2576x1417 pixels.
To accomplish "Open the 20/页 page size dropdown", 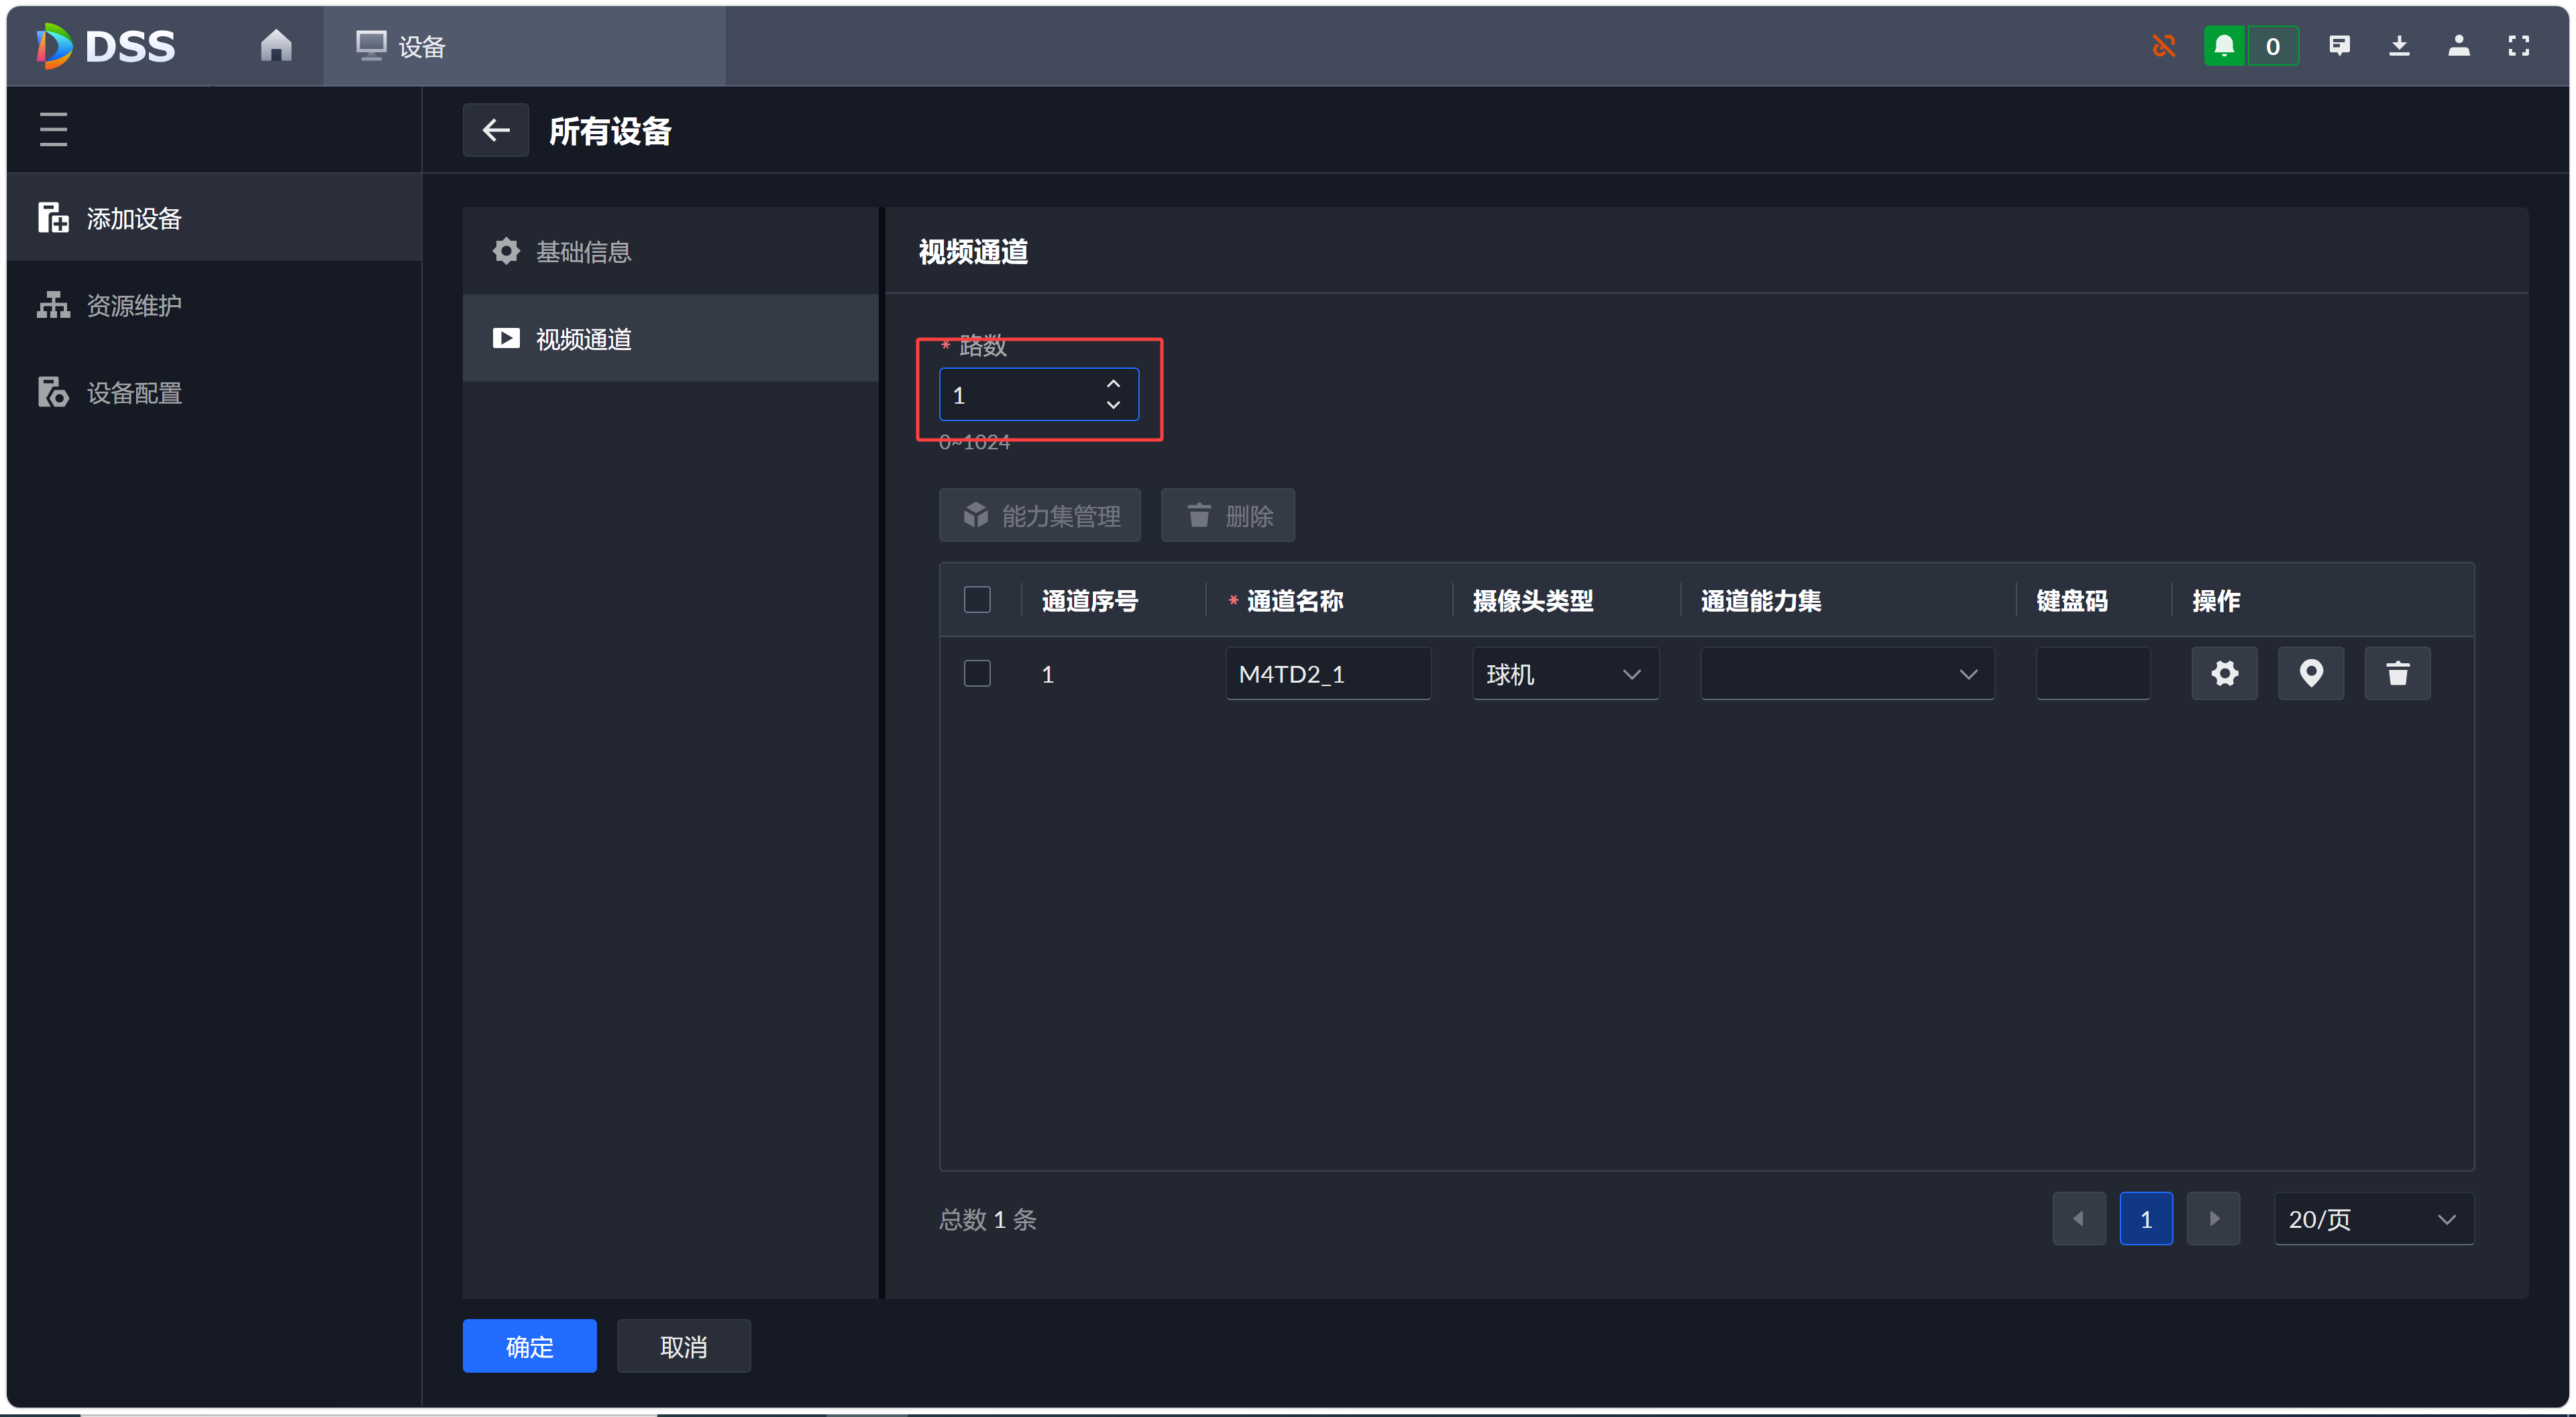I will (x=2373, y=1218).
